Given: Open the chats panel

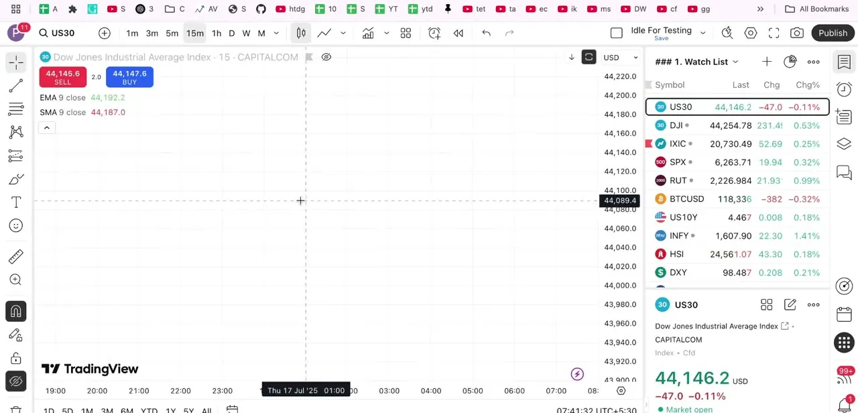Looking at the screenshot, I should click(844, 172).
